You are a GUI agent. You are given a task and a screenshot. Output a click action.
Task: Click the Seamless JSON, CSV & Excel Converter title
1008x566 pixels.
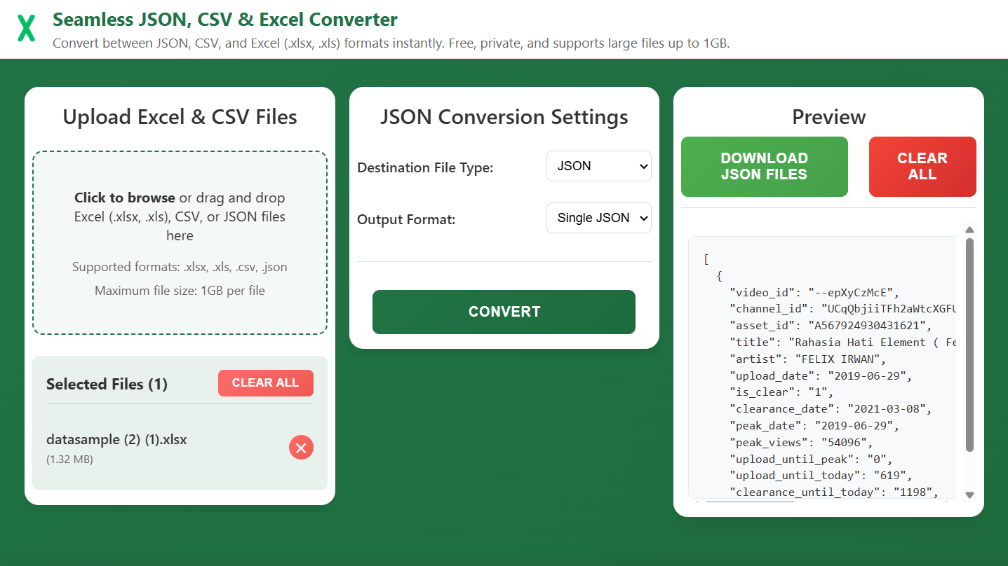coord(224,20)
